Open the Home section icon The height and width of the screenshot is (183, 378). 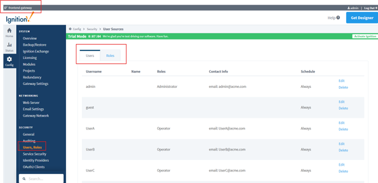click(10, 31)
